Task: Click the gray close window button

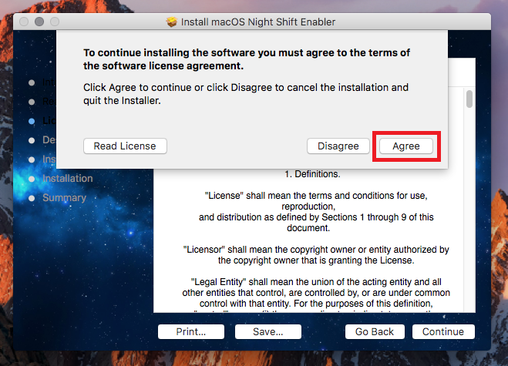Action: click(x=24, y=22)
